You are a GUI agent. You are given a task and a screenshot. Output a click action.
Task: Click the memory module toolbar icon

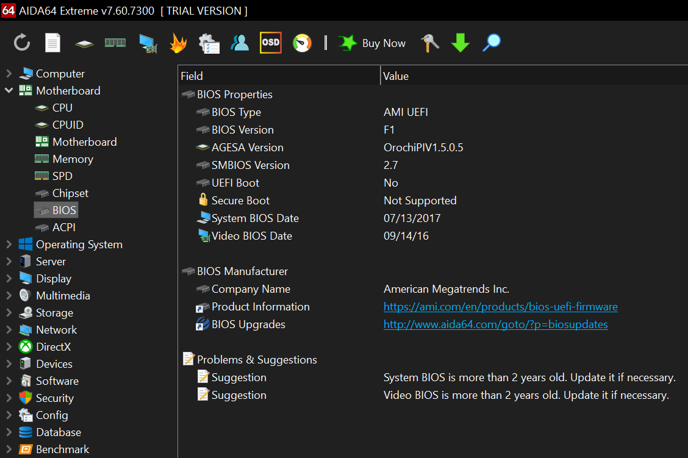tap(115, 43)
